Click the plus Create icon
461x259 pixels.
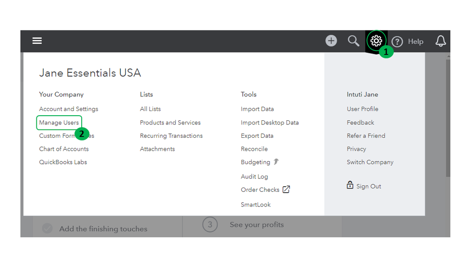click(x=331, y=41)
